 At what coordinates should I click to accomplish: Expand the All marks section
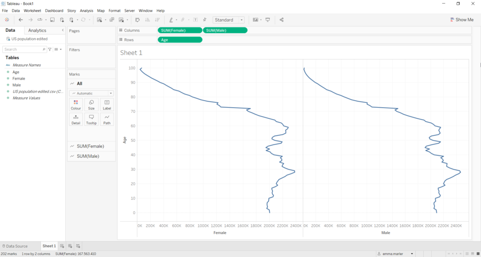(x=92, y=83)
